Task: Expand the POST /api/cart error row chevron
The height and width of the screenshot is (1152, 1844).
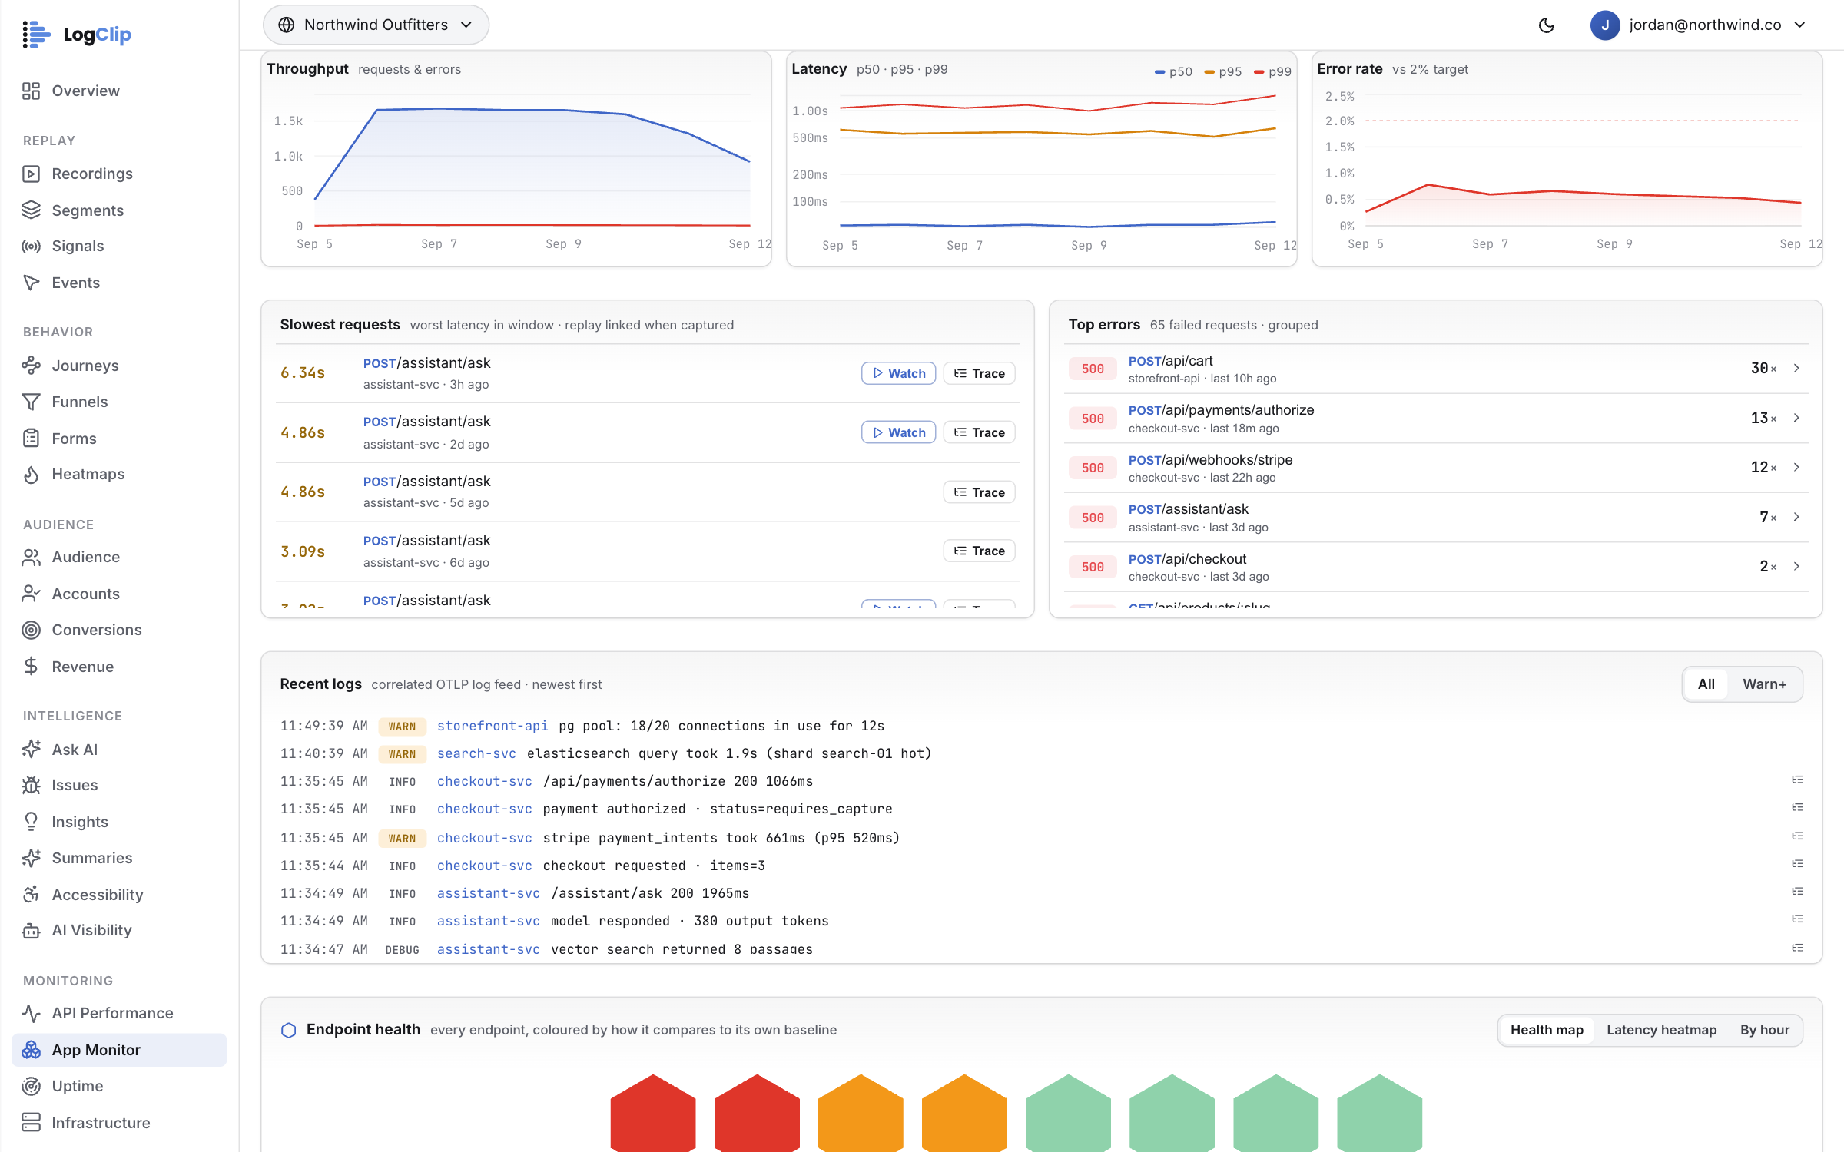Action: tap(1796, 368)
